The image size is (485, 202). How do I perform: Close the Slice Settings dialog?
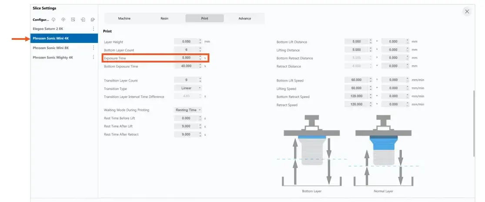(x=467, y=12)
